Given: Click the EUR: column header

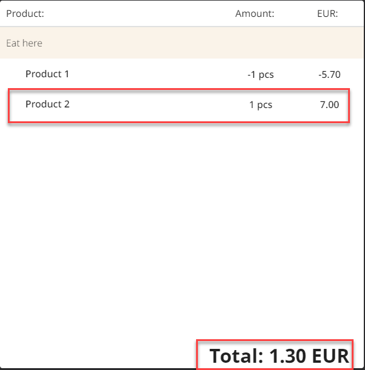Looking at the screenshot, I should 327,14.
